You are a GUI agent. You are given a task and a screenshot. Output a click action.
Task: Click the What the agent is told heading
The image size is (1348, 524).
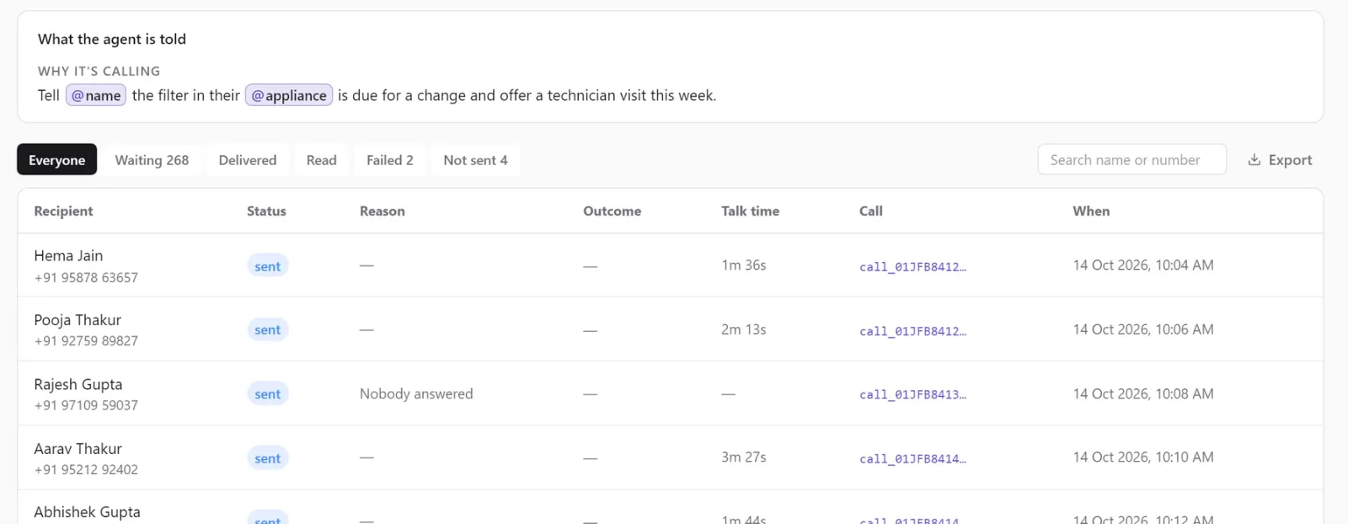(112, 39)
